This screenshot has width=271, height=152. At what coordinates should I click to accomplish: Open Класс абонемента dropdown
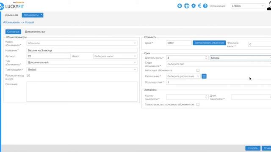(82, 43)
